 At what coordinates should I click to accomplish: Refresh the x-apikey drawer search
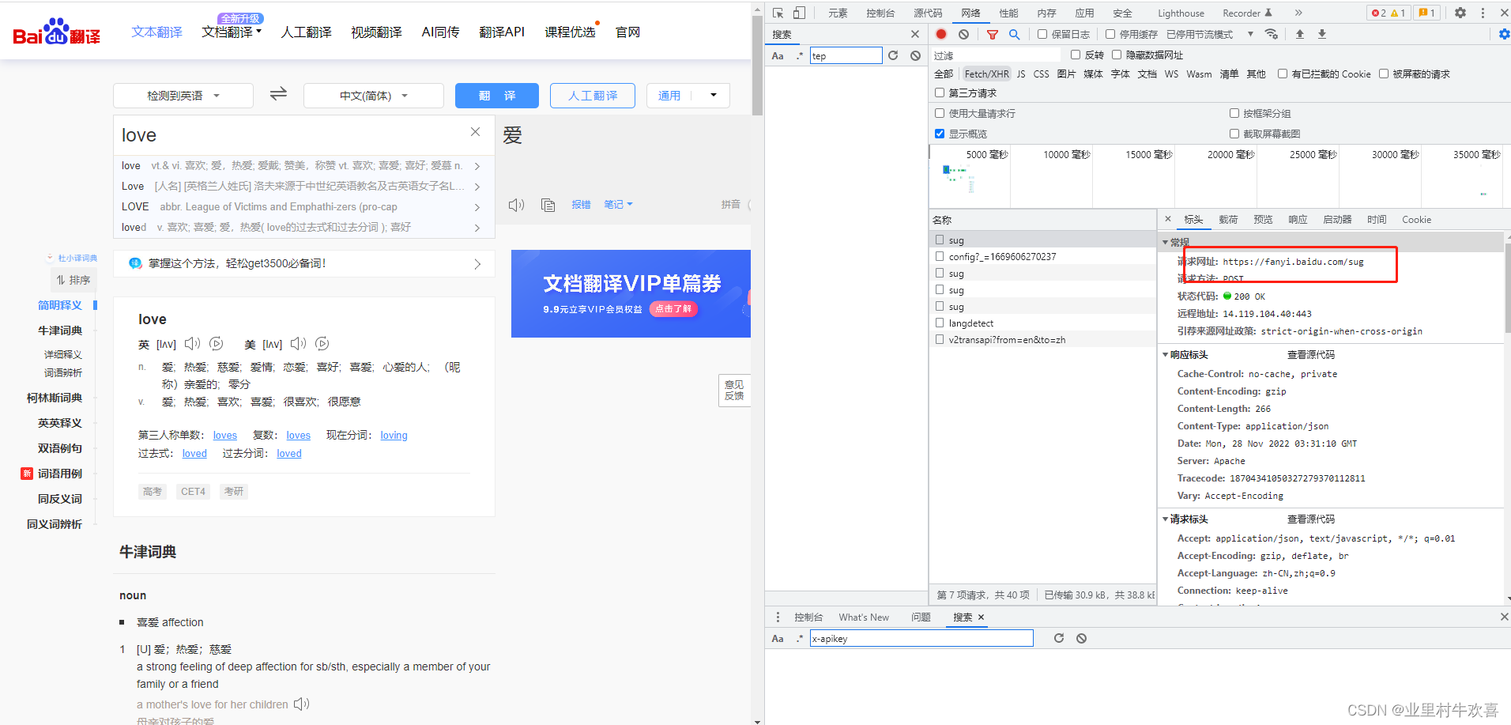coord(1059,638)
